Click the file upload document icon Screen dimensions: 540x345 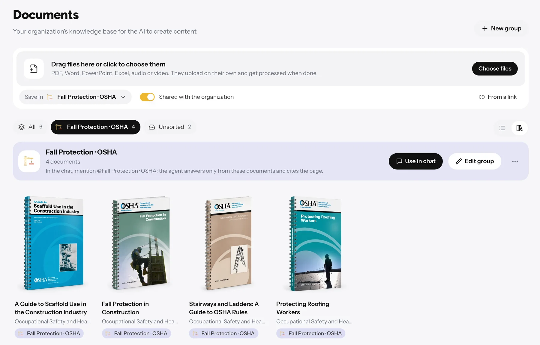34,69
